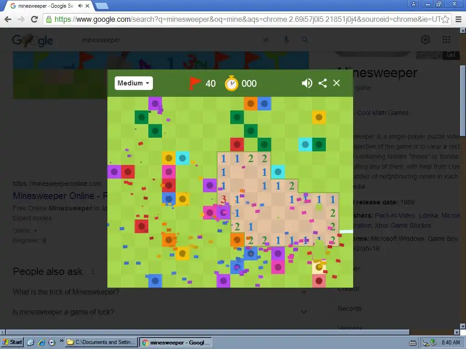
Task: Bookmark this page with the star
Action: (x=445, y=20)
